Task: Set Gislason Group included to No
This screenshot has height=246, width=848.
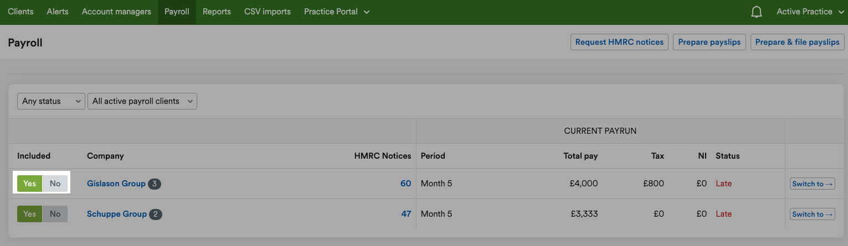Action: pyautogui.click(x=55, y=184)
